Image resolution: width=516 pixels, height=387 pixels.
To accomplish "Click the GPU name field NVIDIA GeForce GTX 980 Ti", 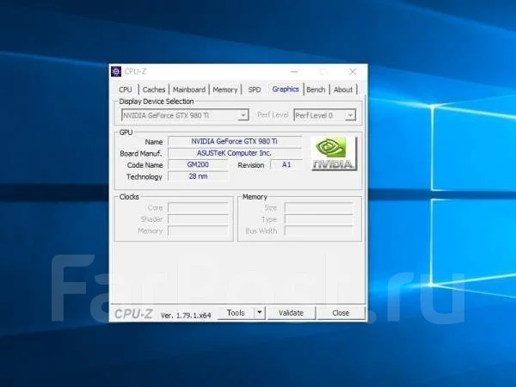I will [x=235, y=141].
